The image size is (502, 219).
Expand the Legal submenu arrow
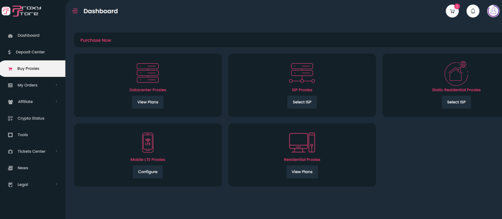56,184
